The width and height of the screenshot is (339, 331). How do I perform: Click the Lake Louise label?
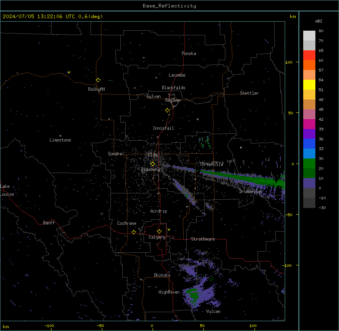[x=7, y=190]
